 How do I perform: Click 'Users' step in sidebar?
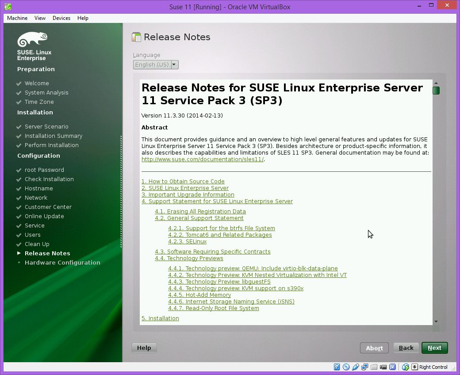(x=33, y=235)
